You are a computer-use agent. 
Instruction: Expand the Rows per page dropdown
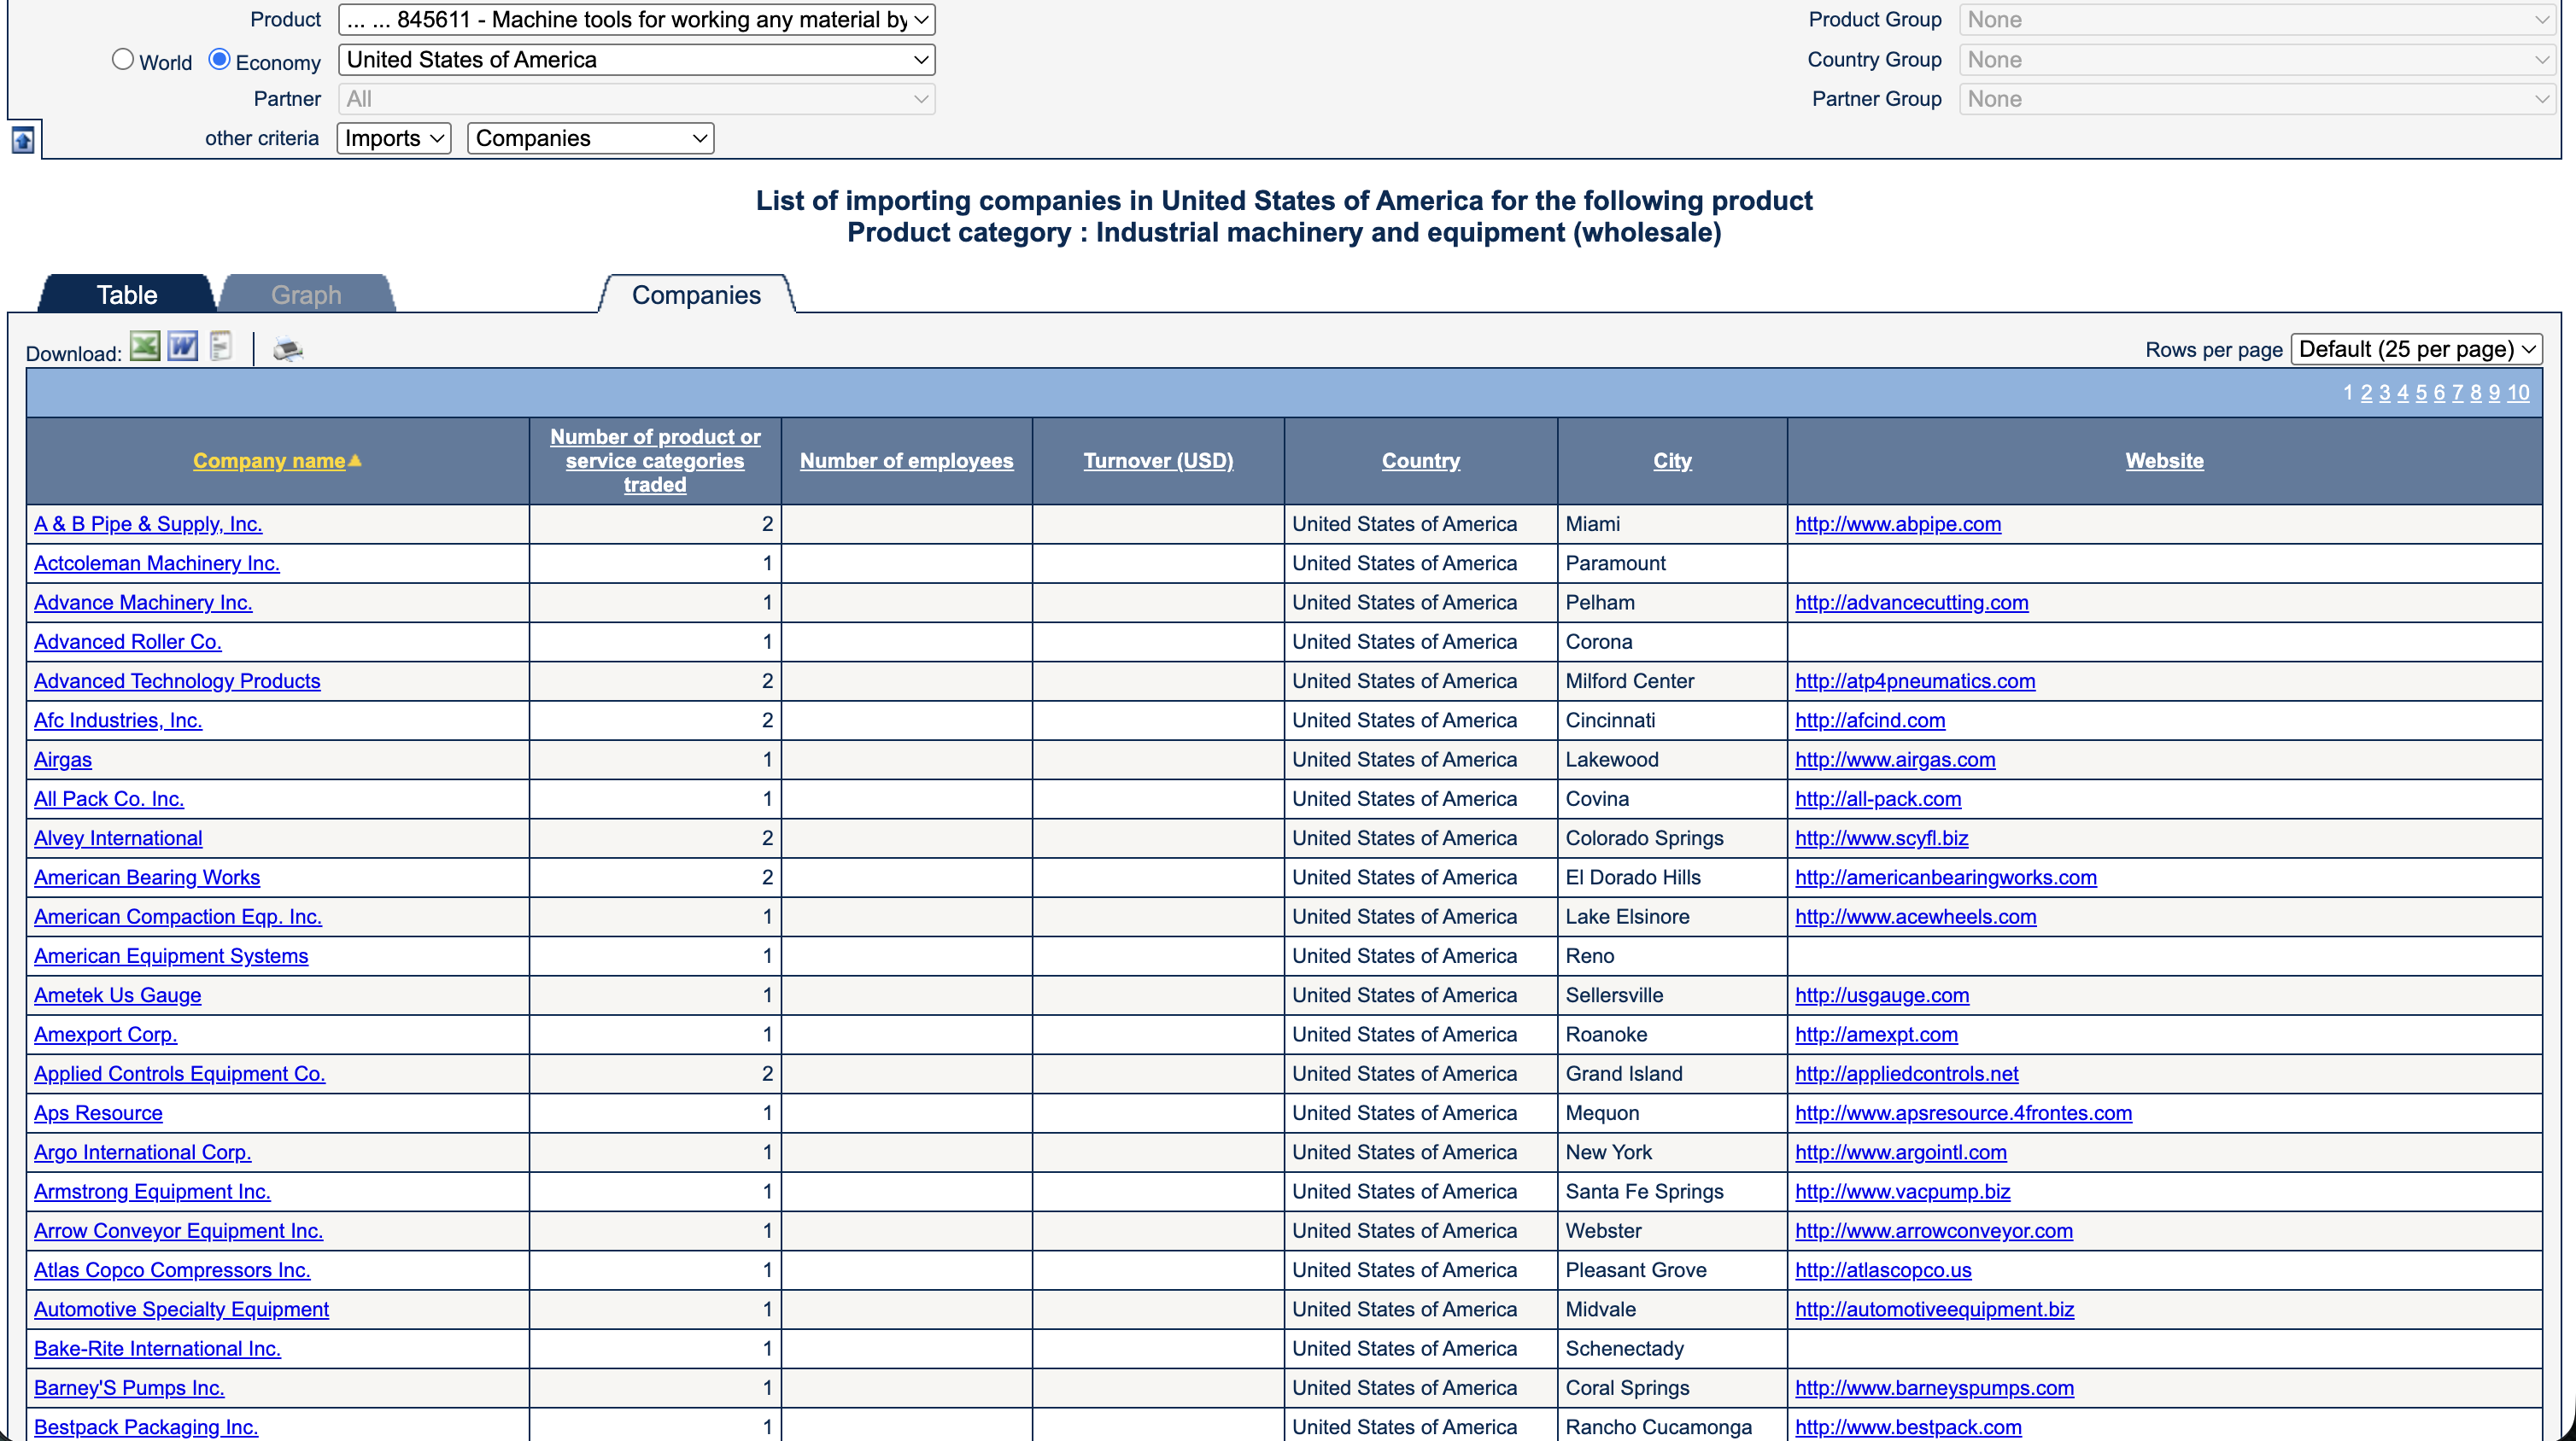point(2416,349)
